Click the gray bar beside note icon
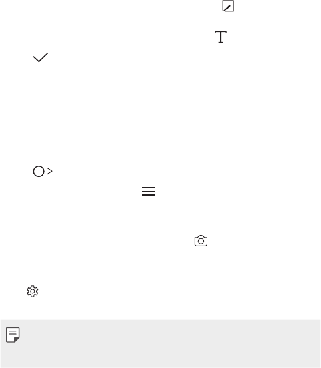The height and width of the screenshot is (368, 321). (170, 343)
